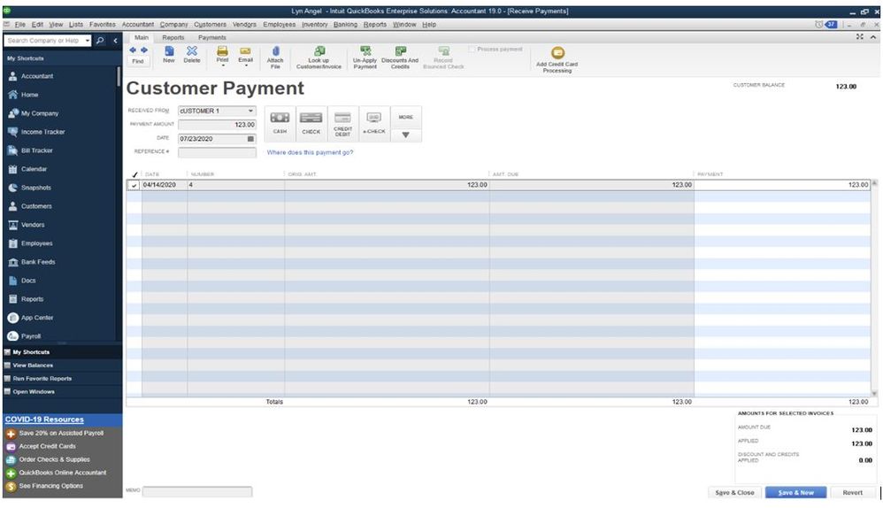This screenshot has width=883, height=508.
Task: Click the Email icon
Action: click(x=246, y=51)
